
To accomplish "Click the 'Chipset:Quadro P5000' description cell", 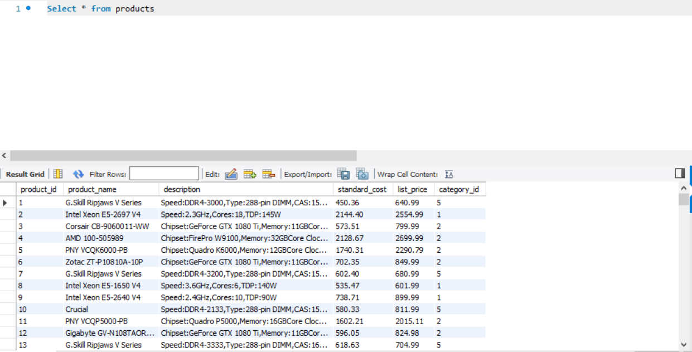I will (246, 321).
